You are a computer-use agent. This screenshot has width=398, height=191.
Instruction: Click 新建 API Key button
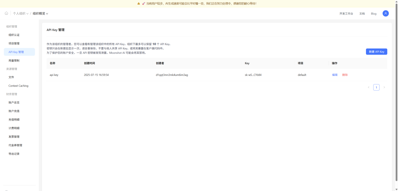pos(376,52)
